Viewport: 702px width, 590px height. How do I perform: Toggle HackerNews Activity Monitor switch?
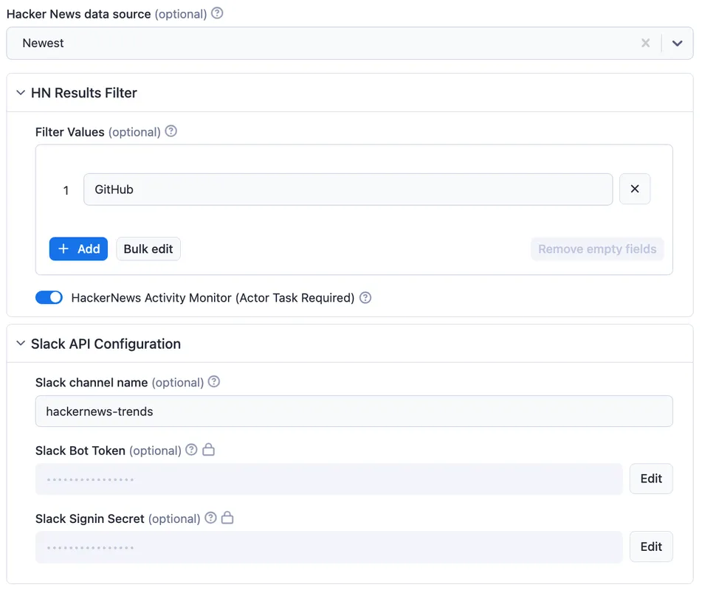click(x=49, y=297)
